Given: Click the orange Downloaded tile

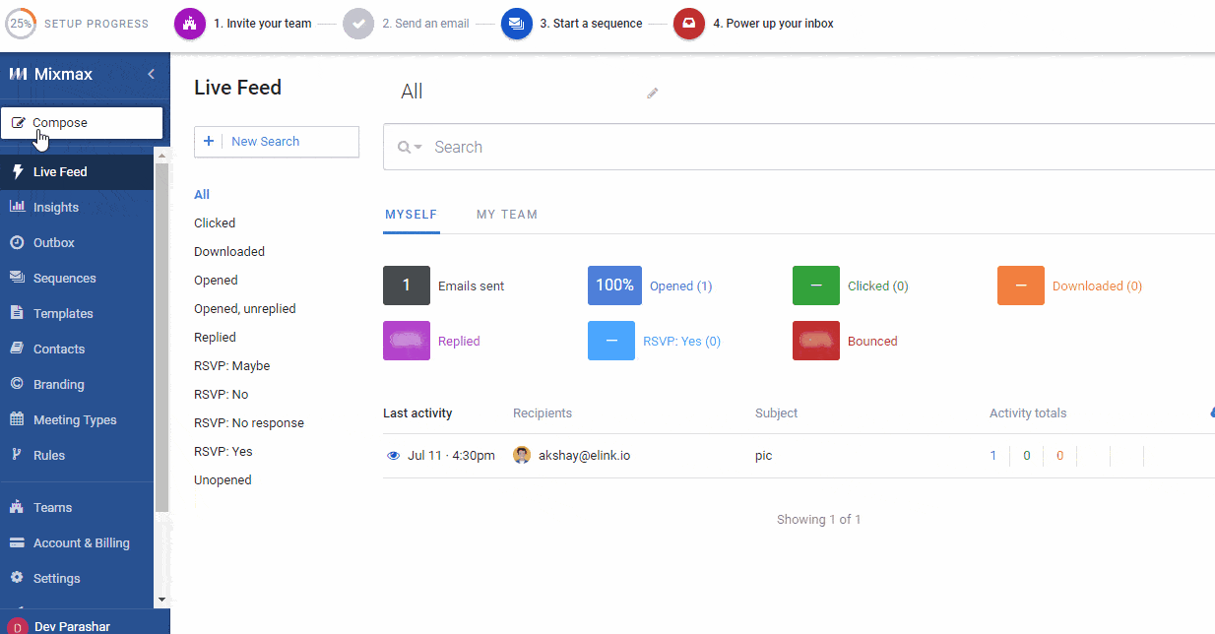Looking at the screenshot, I should 1021,285.
